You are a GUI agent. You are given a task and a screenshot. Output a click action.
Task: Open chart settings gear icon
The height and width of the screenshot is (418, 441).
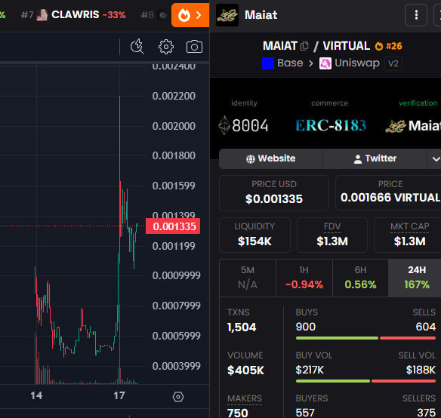pyautogui.click(x=166, y=47)
